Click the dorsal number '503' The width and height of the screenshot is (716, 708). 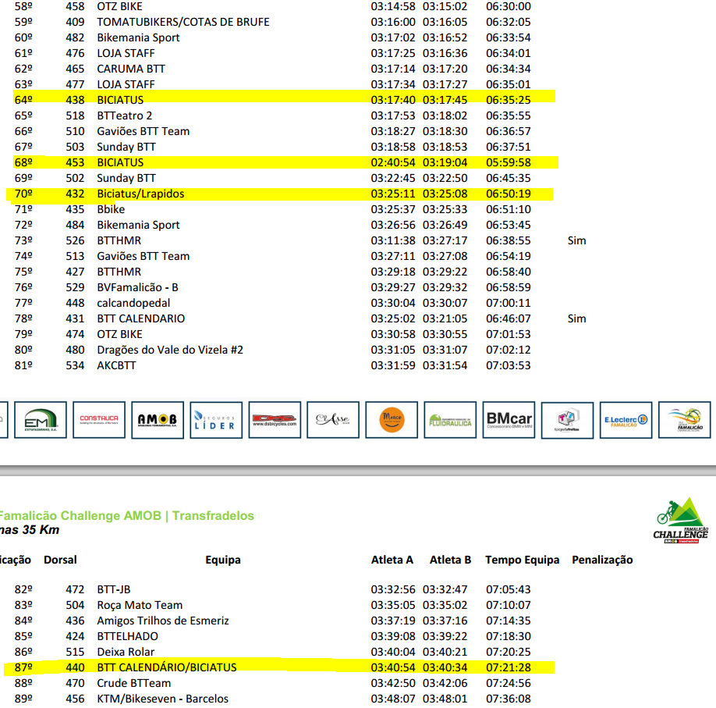[x=75, y=147]
